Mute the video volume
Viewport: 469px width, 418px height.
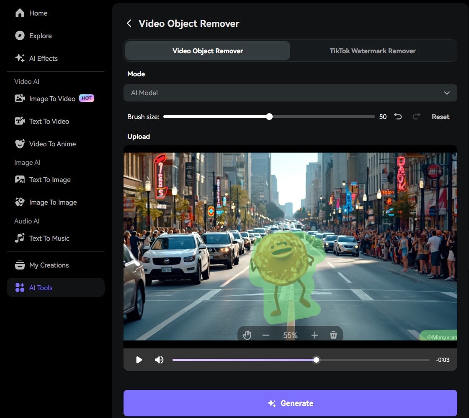point(159,360)
